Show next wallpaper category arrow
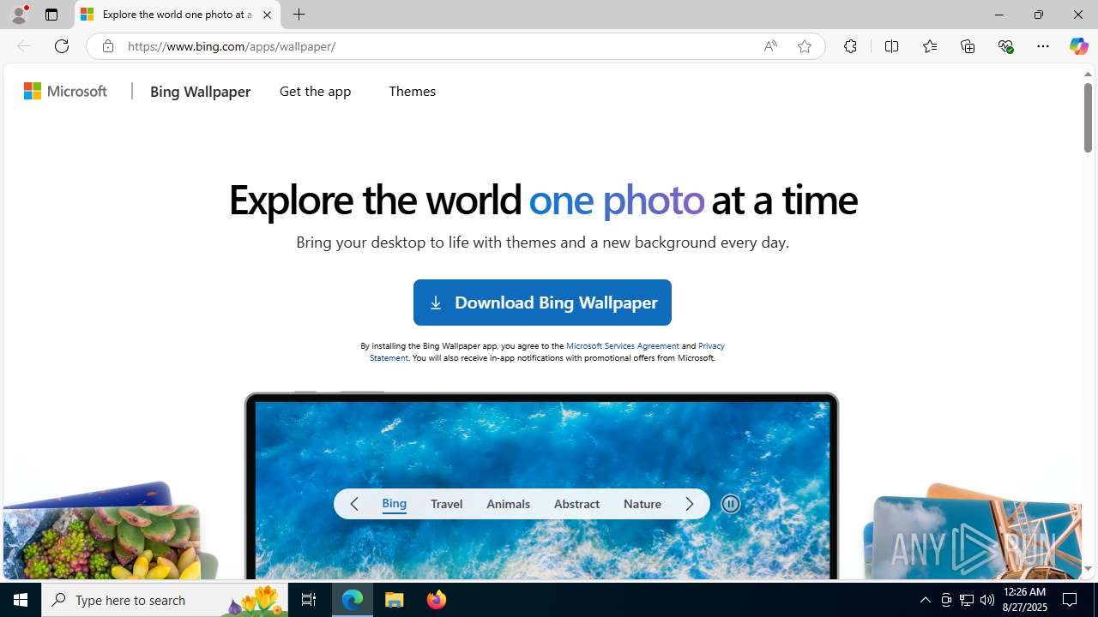1098x617 pixels. click(690, 504)
